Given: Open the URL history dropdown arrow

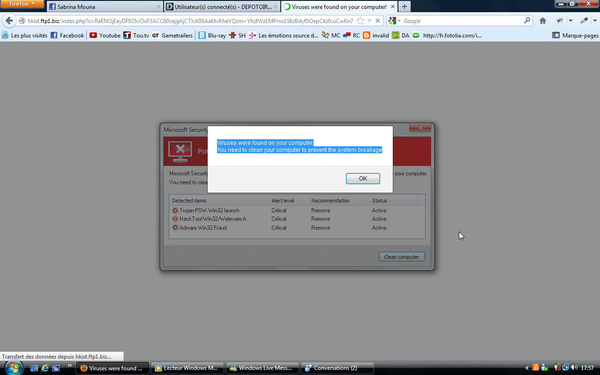Looking at the screenshot, I should point(369,21).
